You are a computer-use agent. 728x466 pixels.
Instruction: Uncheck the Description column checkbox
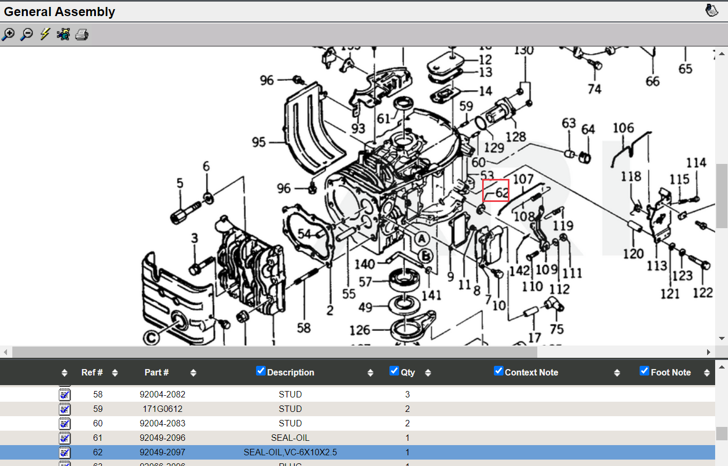point(261,371)
